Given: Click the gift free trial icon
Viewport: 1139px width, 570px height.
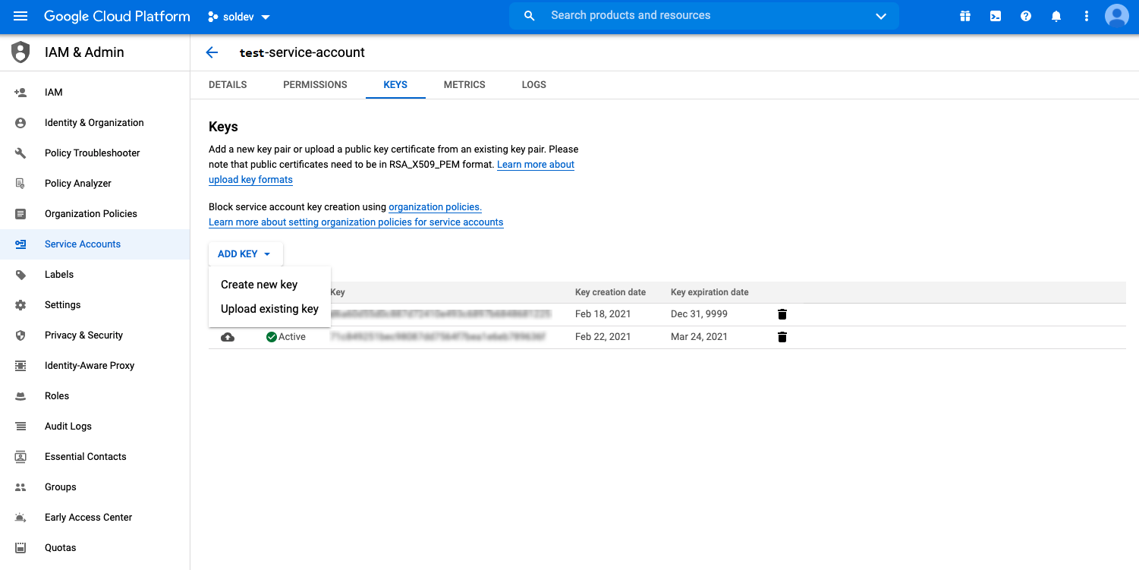Looking at the screenshot, I should [965, 16].
